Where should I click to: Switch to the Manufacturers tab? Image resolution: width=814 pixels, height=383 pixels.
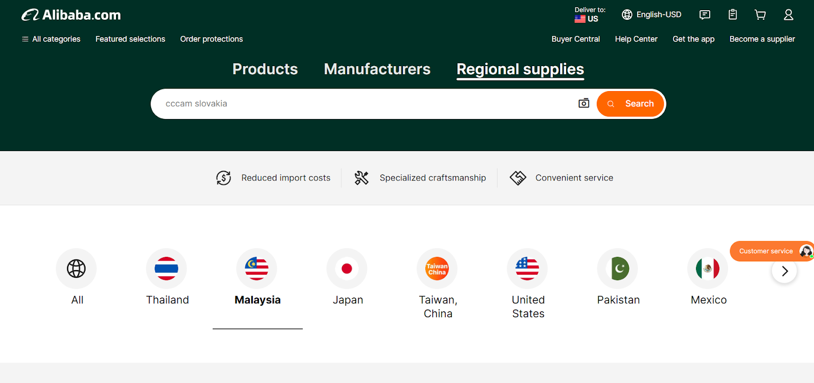tap(377, 69)
